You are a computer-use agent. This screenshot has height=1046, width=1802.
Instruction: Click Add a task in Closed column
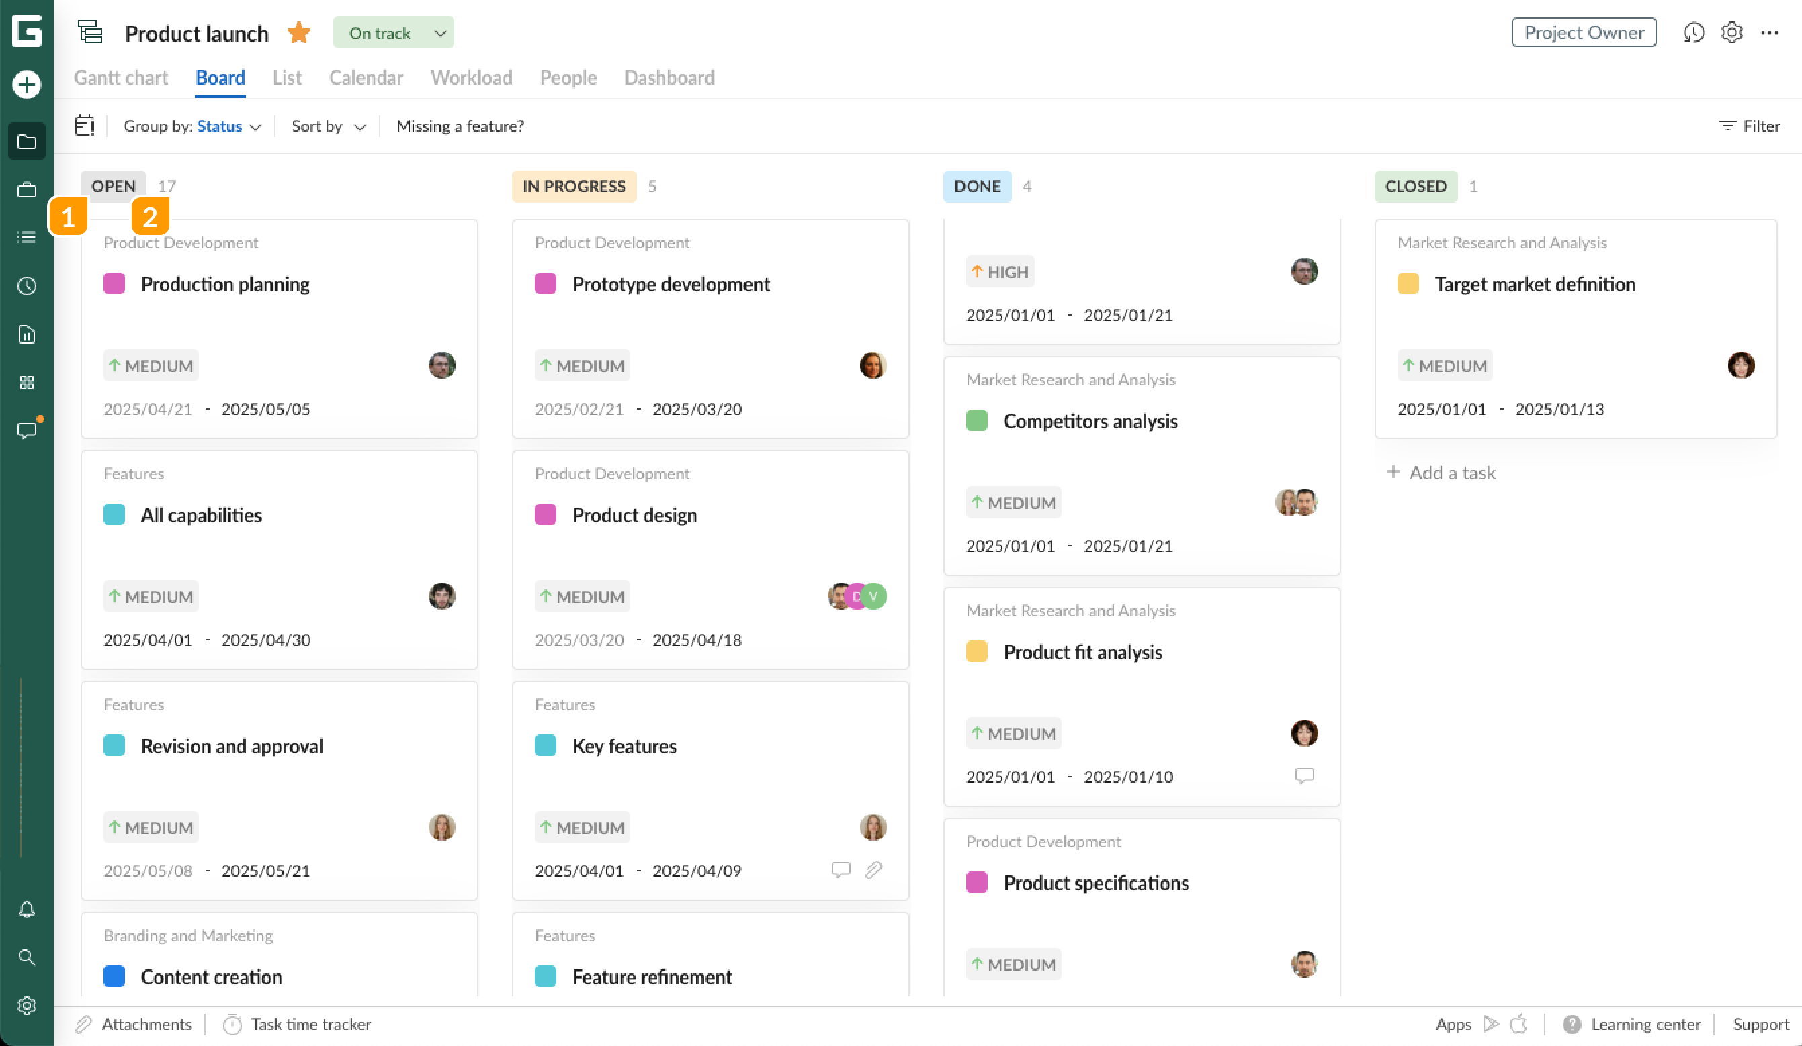(x=1442, y=472)
